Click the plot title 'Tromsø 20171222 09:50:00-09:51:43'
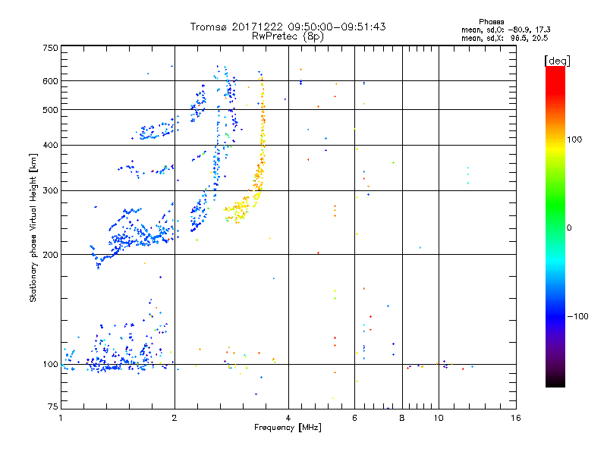Screen dimensions: 607x455 288,27
